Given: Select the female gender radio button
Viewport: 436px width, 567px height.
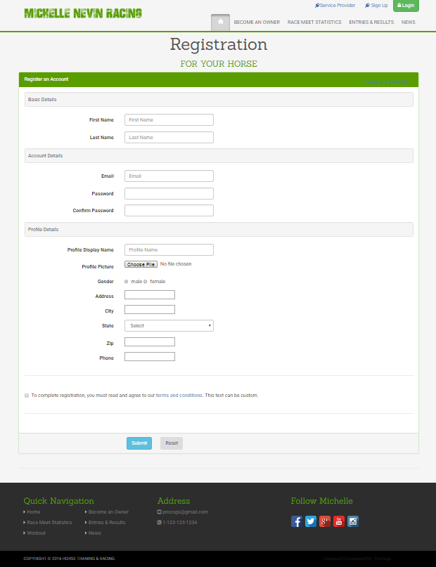Looking at the screenshot, I should click(x=146, y=282).
